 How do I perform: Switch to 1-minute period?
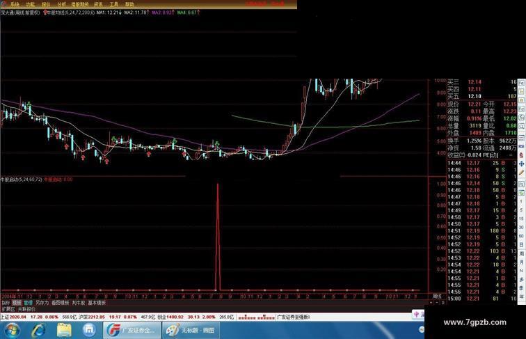pos(521,201)
